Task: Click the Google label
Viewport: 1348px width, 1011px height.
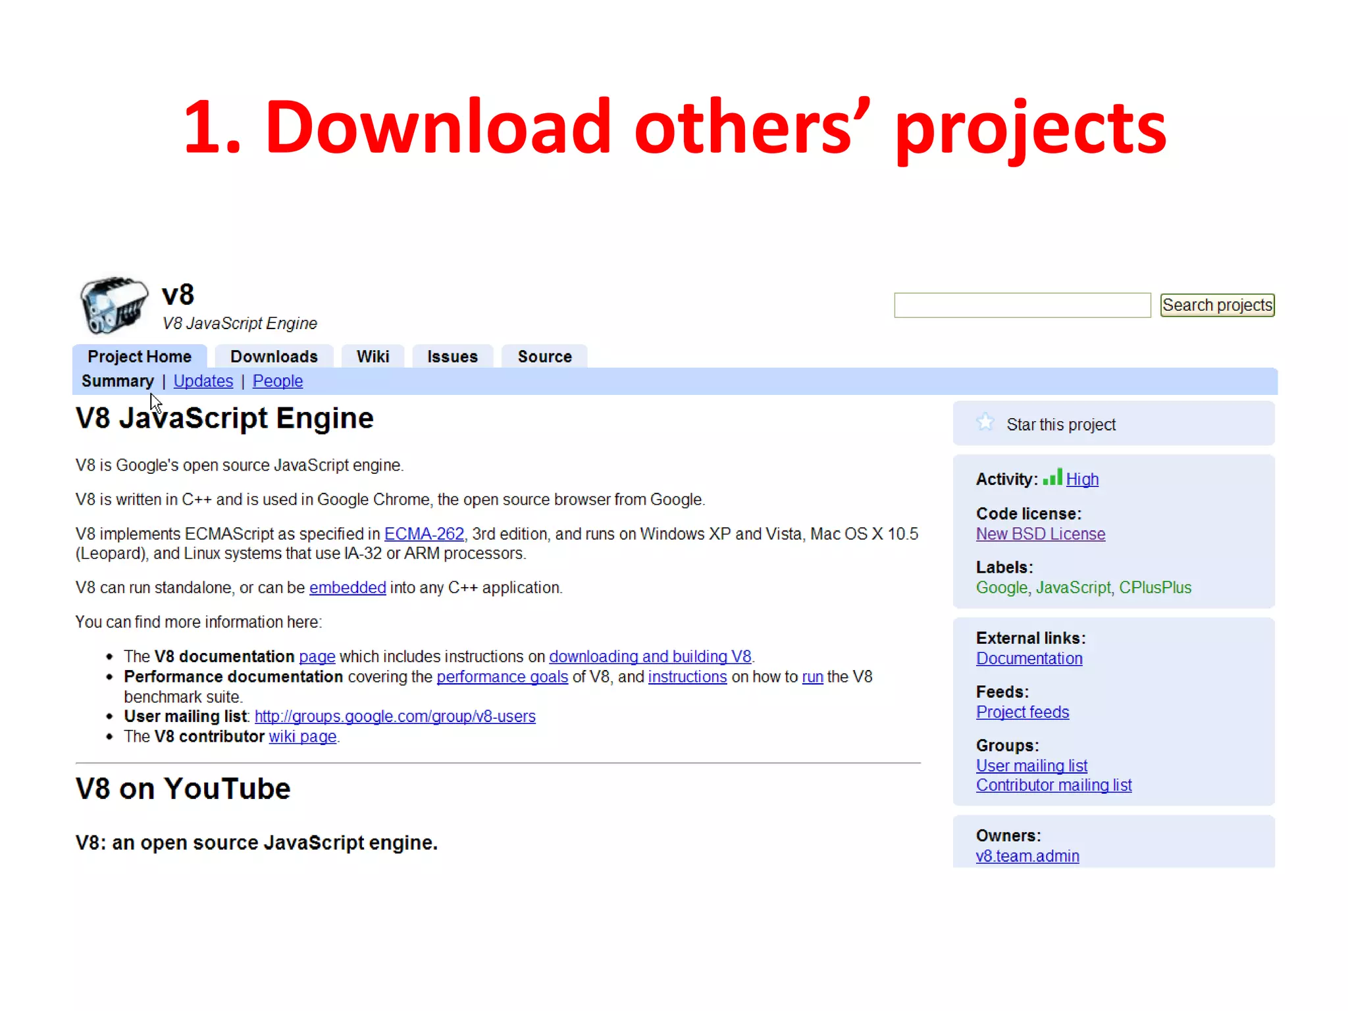Action: [1002, 588]
